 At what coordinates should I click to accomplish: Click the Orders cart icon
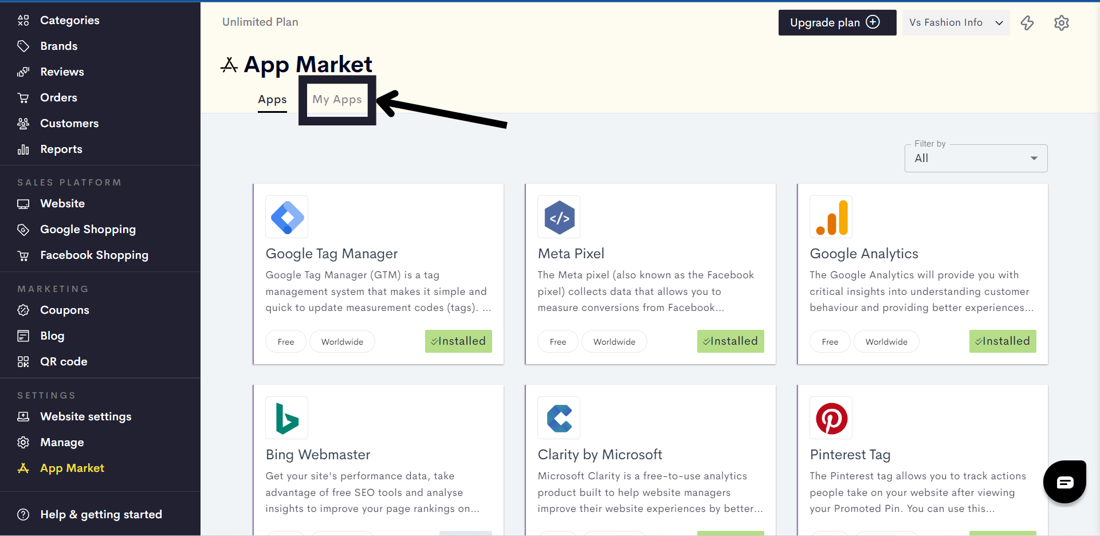tap(23, 98)
